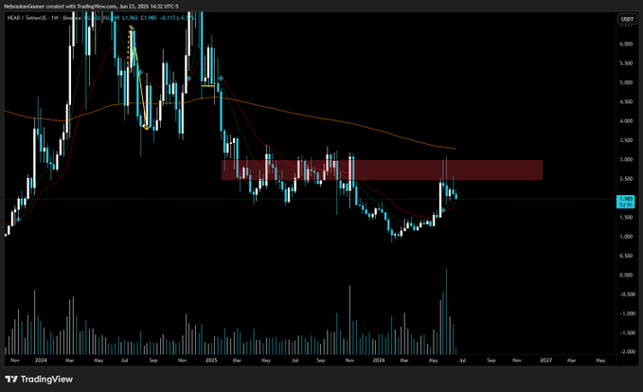
Task: Click the -2.000 price axis label
Action: click(x=626, y=352)
